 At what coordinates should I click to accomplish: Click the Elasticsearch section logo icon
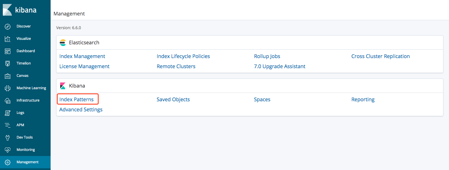pos(63,43)
